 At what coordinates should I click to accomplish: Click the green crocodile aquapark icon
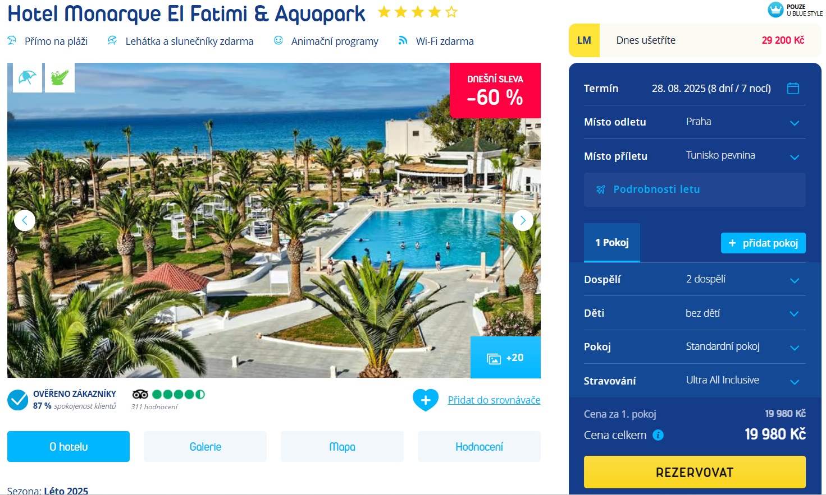pos(60,77)
